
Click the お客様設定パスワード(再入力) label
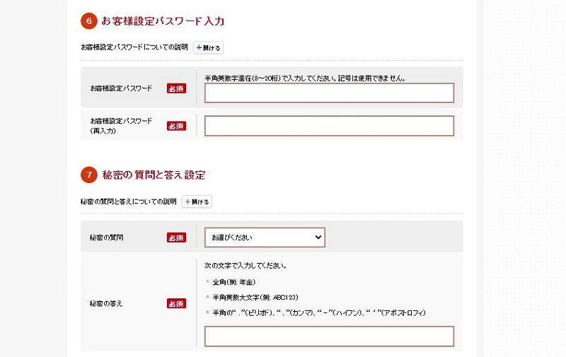[x=121, y=126]
